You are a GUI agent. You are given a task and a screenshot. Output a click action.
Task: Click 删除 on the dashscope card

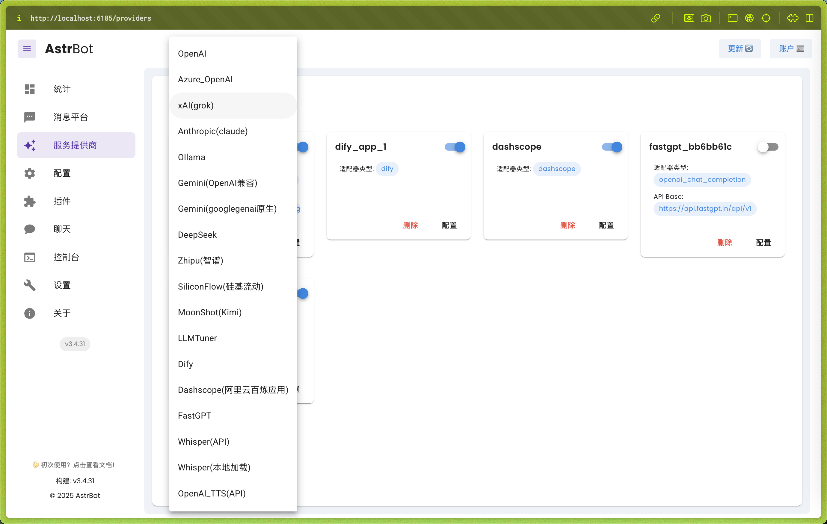567,225
